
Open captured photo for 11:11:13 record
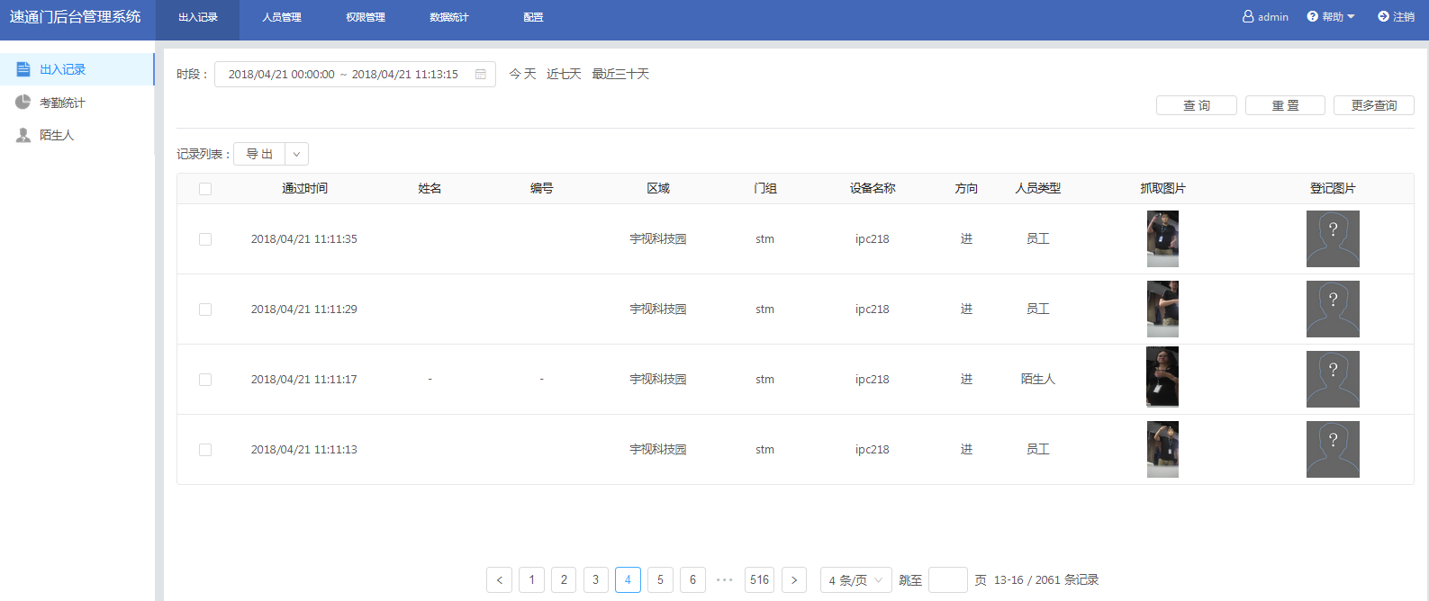click(x=1162, y=449)
